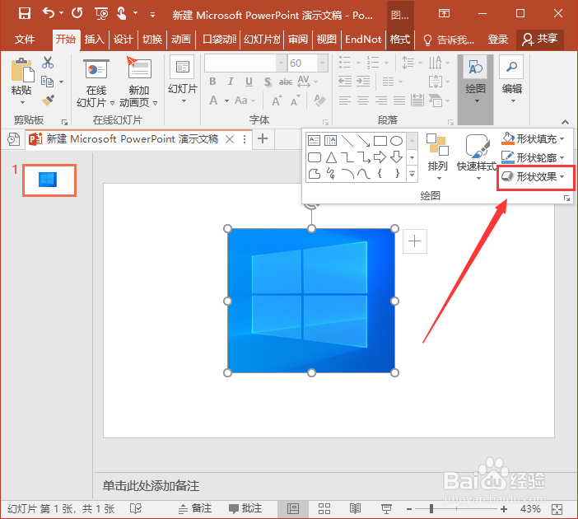Switch to the 切换 Transitions tab
Viewport: 578px width, 519px height.
[152, 39]
